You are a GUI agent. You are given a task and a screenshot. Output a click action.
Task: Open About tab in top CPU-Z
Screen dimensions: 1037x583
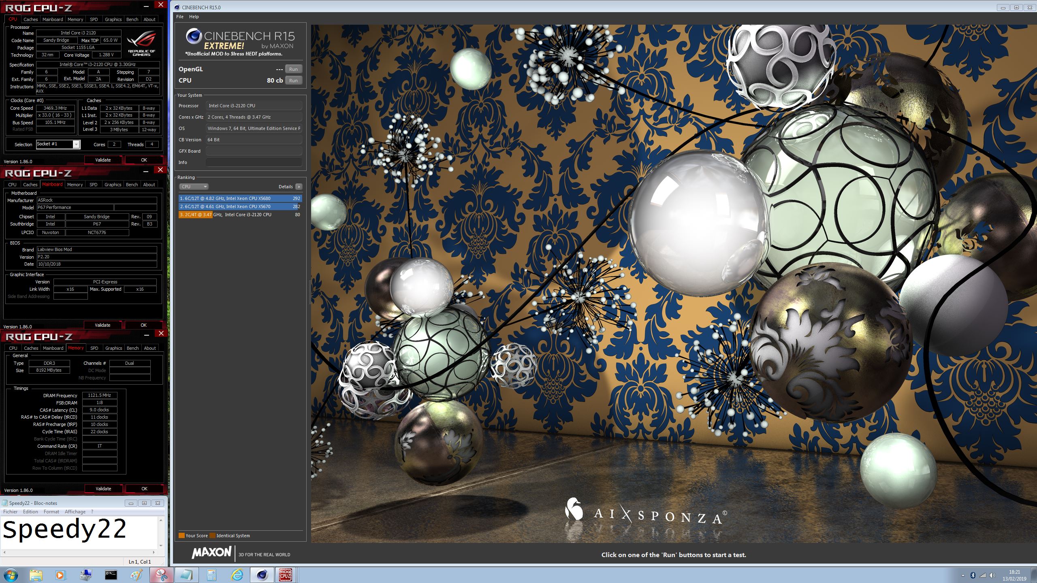(x=149, y=19)
